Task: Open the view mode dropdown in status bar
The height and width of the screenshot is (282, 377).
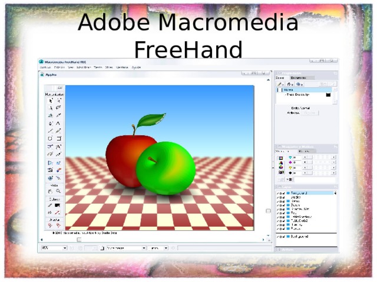Action: coord(144,248)
